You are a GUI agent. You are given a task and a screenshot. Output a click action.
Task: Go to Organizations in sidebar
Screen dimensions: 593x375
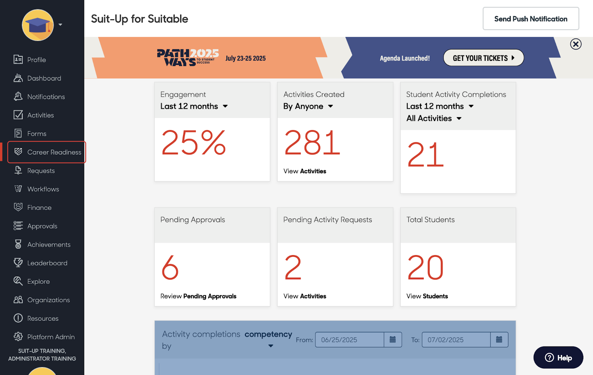click(48, 300)
